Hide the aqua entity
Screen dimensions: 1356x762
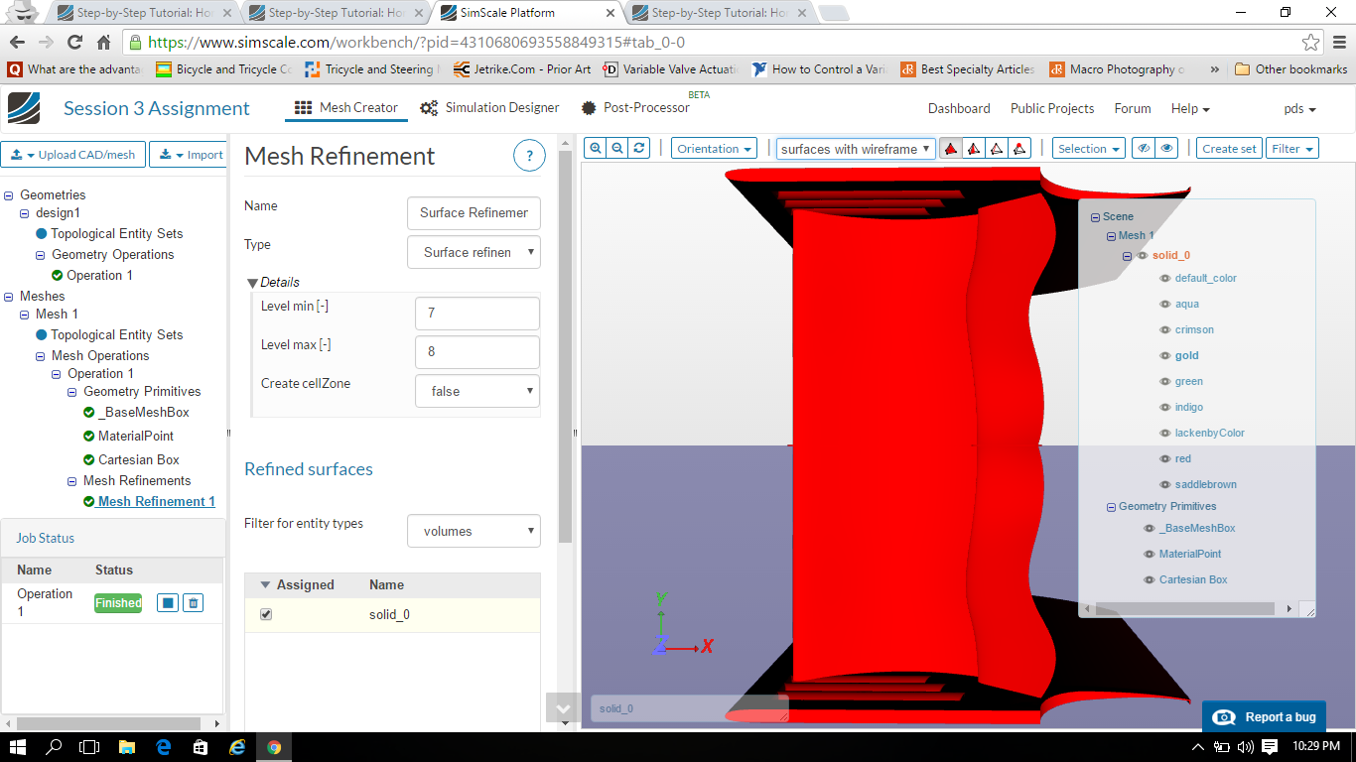1165,305
